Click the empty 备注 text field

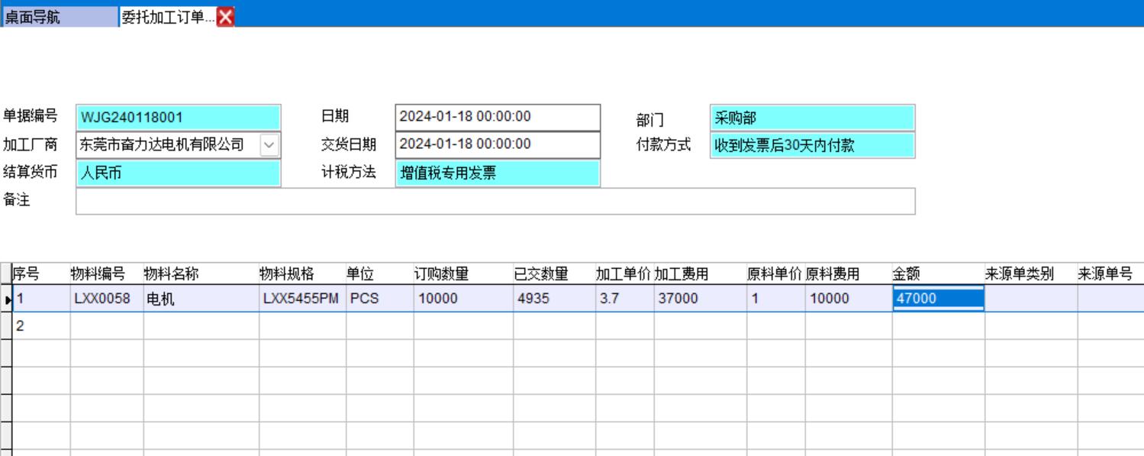495,202
